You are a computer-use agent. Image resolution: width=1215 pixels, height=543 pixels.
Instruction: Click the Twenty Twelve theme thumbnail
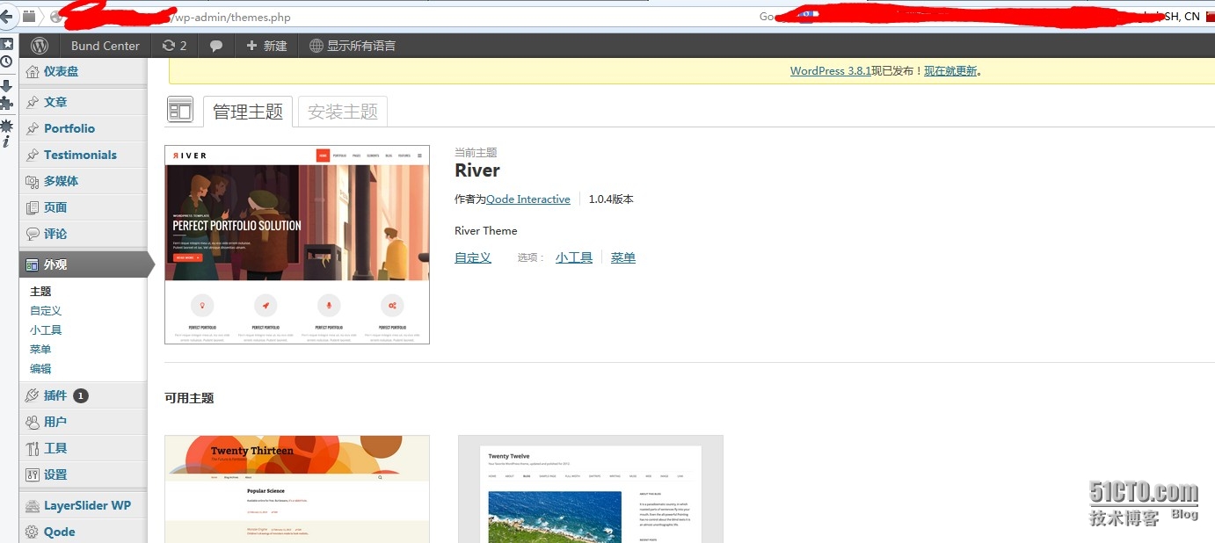(591, 489)
